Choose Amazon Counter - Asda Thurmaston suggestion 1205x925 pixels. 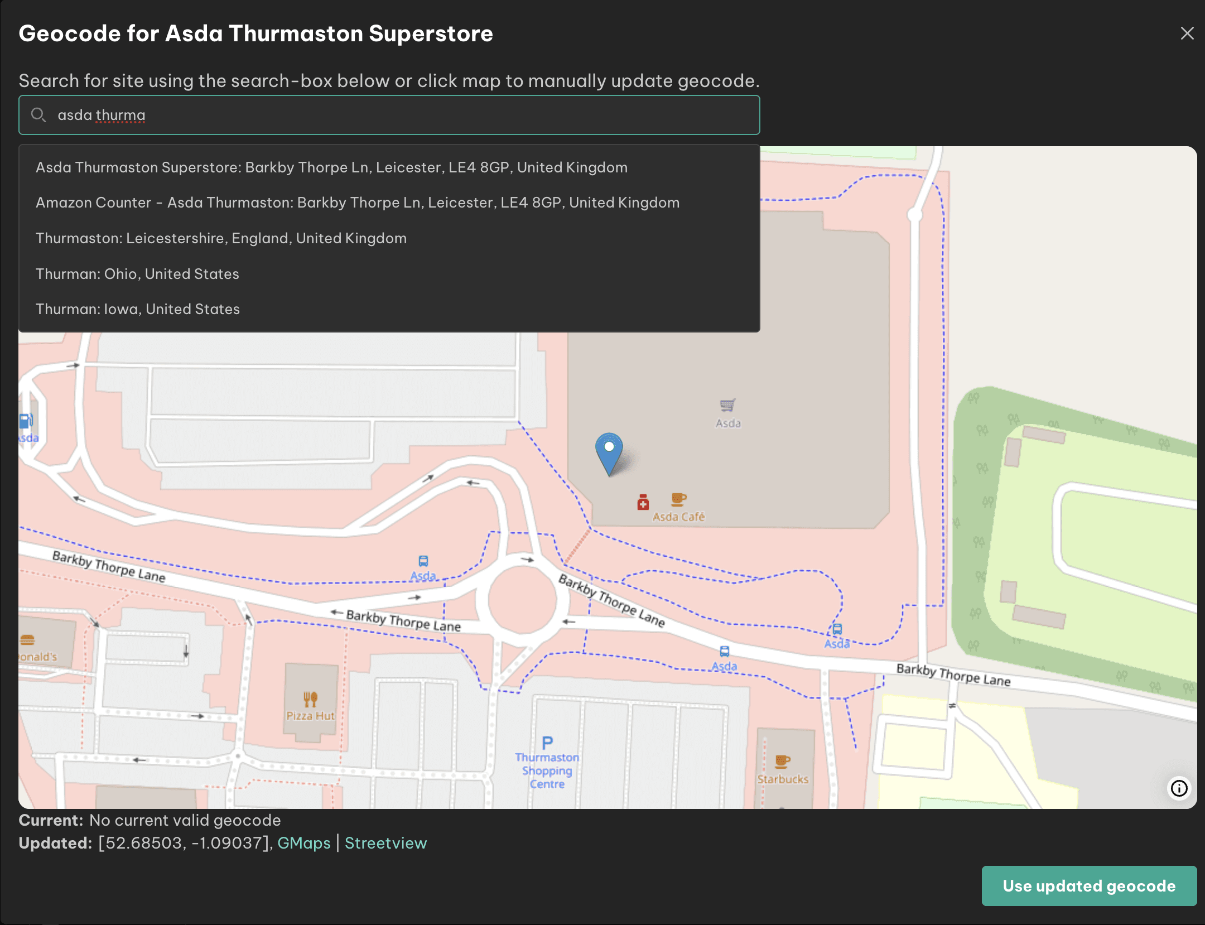point(389,203)
